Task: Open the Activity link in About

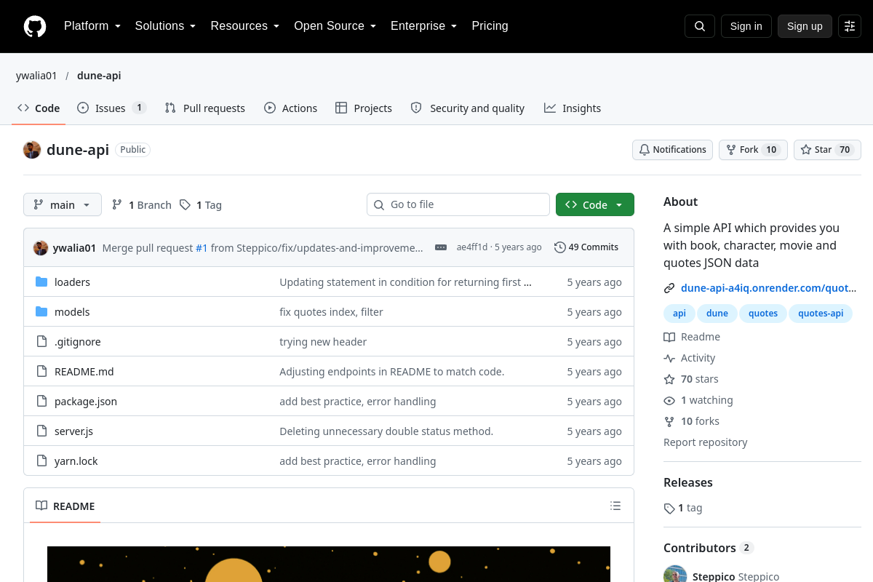Action: pos(690,358)
